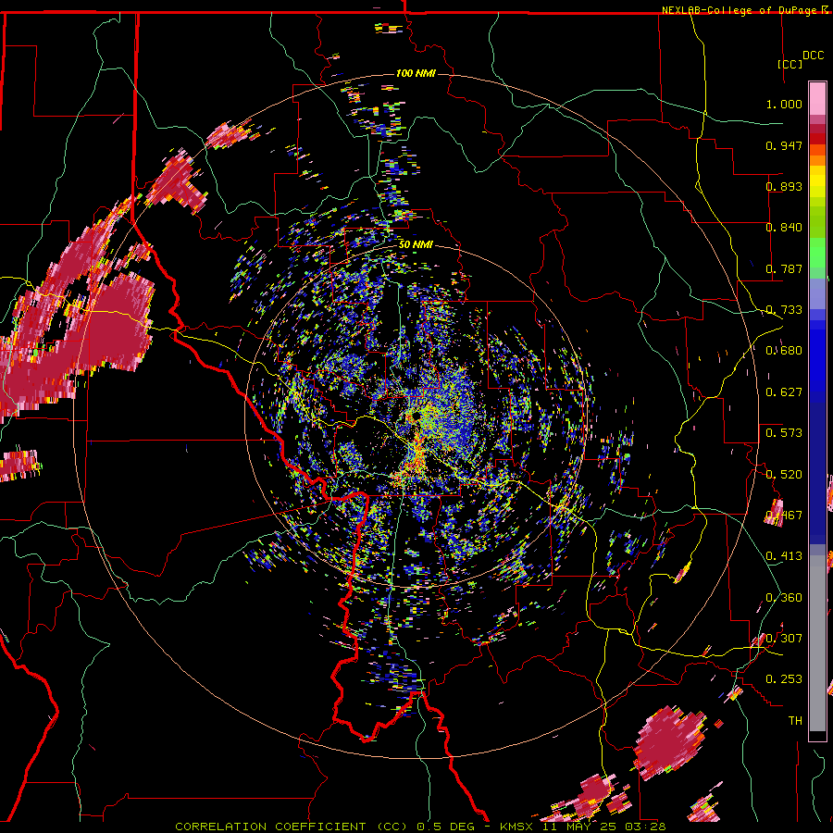Click the 0.520 scale value

tap(784, 475)
